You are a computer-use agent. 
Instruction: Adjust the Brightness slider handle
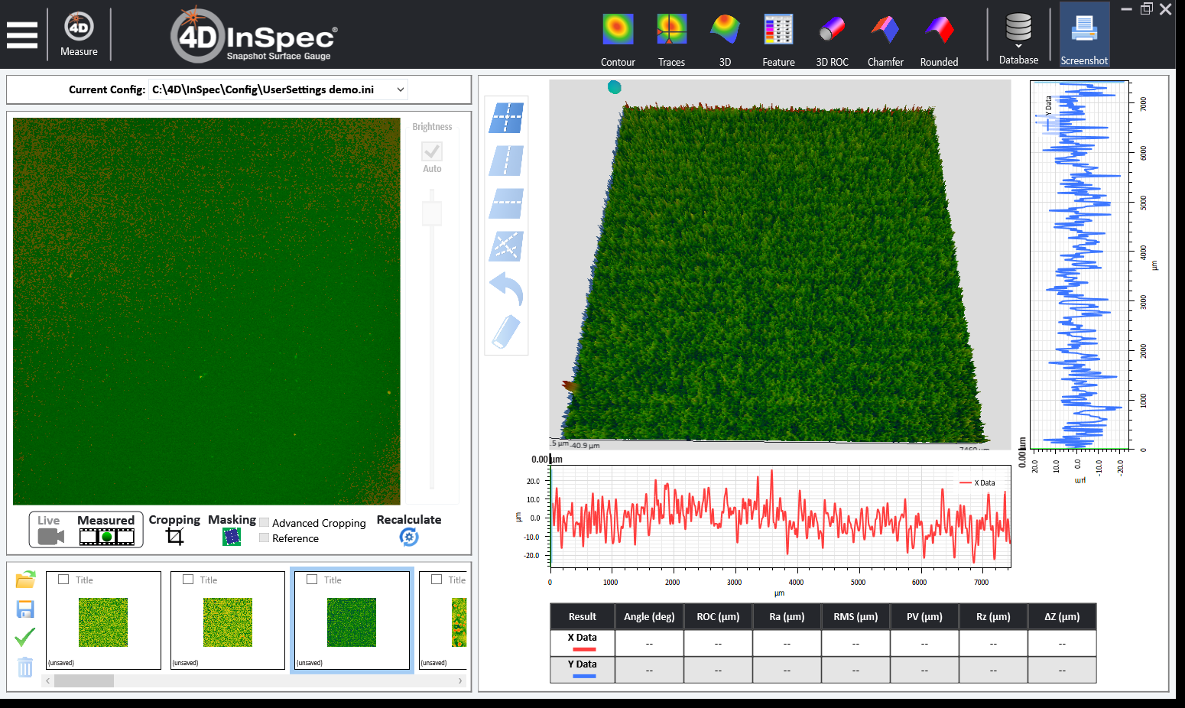[432, 213]
